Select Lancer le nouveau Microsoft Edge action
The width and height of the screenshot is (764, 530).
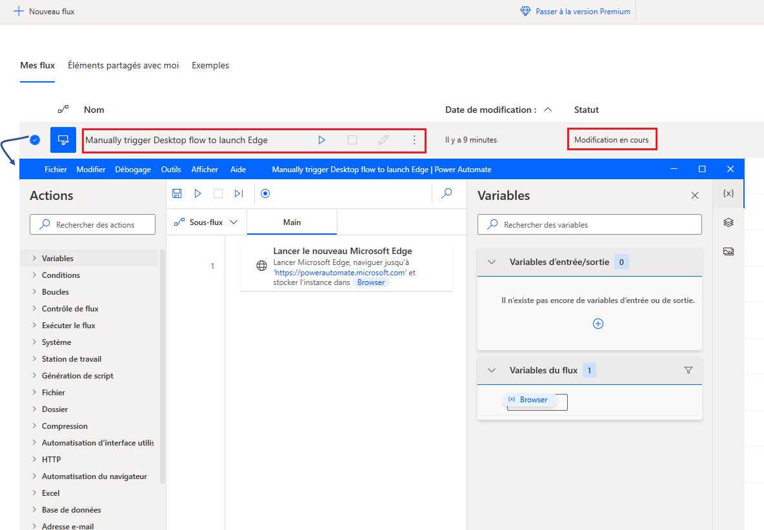pos(347,266)
